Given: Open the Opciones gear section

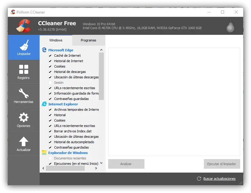Looking at the screenshot, I should pyautogui.click(x=24, y=119).
